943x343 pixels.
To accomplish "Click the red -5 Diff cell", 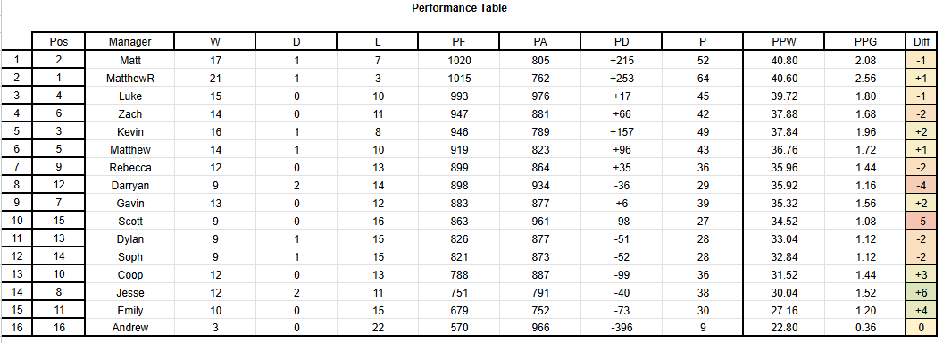I will [921, 221].
